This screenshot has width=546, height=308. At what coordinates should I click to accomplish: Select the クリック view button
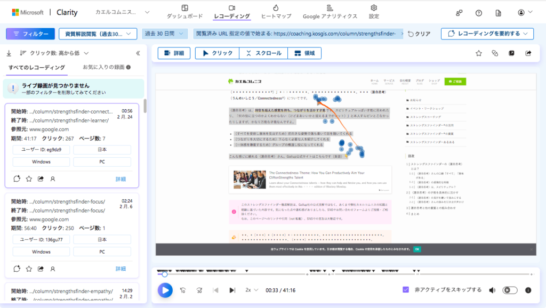[x=218, y=53]
